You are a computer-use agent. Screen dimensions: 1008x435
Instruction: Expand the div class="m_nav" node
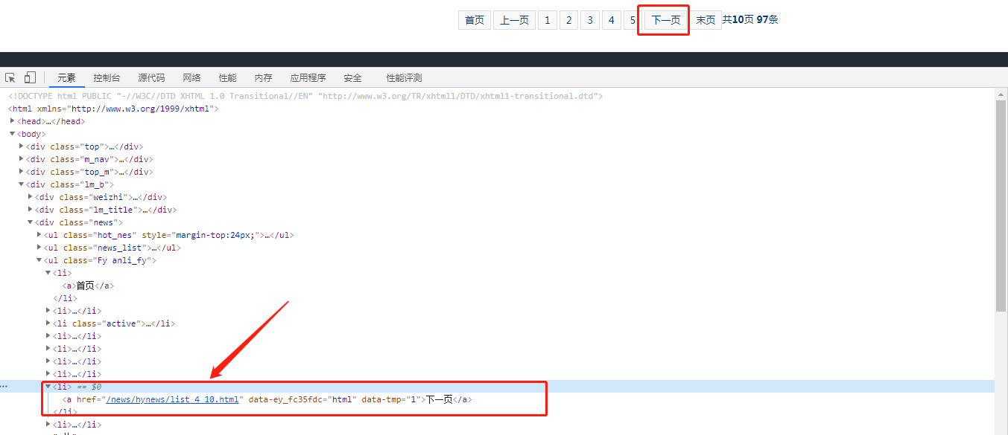(22, 159)
